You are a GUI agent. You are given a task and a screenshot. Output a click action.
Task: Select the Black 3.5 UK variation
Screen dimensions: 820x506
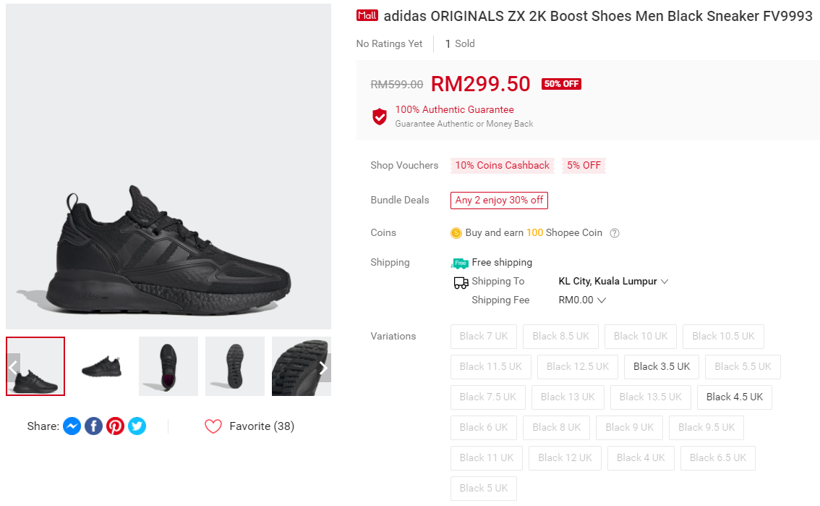tap(662, 366)
